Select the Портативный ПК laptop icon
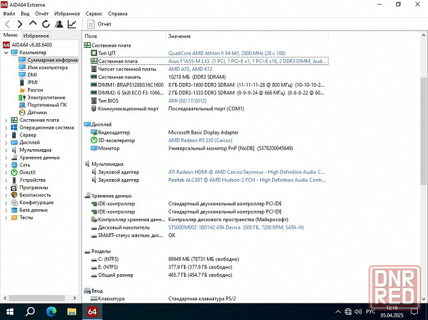The width and height of the screenshot is (428, 320). (x=22, y=105)
